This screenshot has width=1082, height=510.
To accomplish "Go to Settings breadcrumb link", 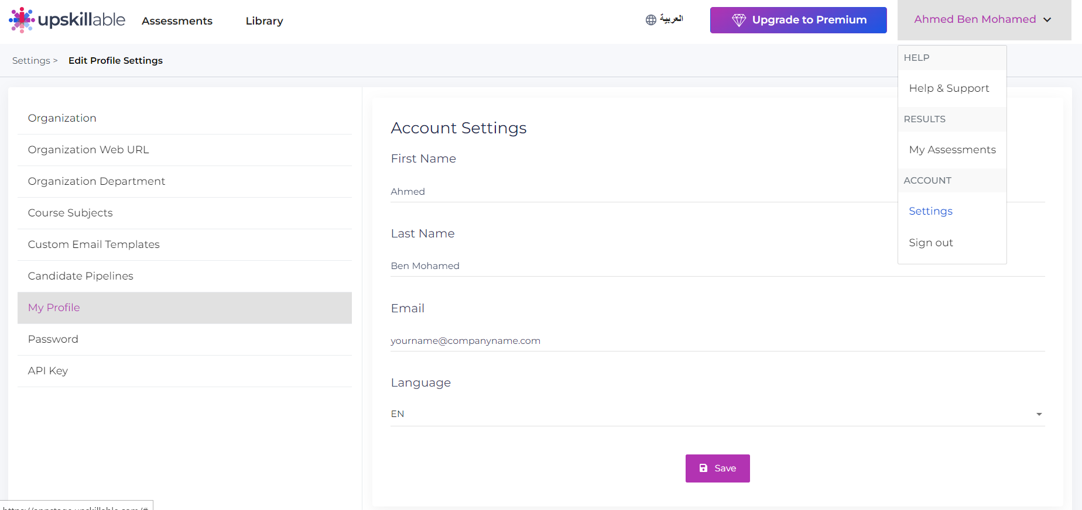I will (31, 61).
